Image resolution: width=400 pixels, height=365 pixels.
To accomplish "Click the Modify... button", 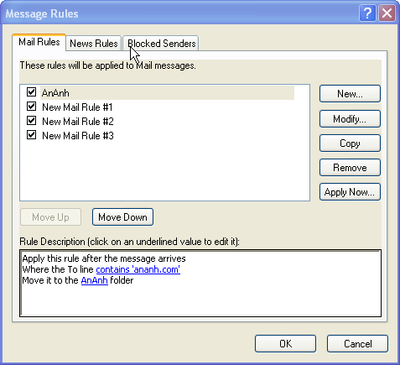I will point(350,119).
